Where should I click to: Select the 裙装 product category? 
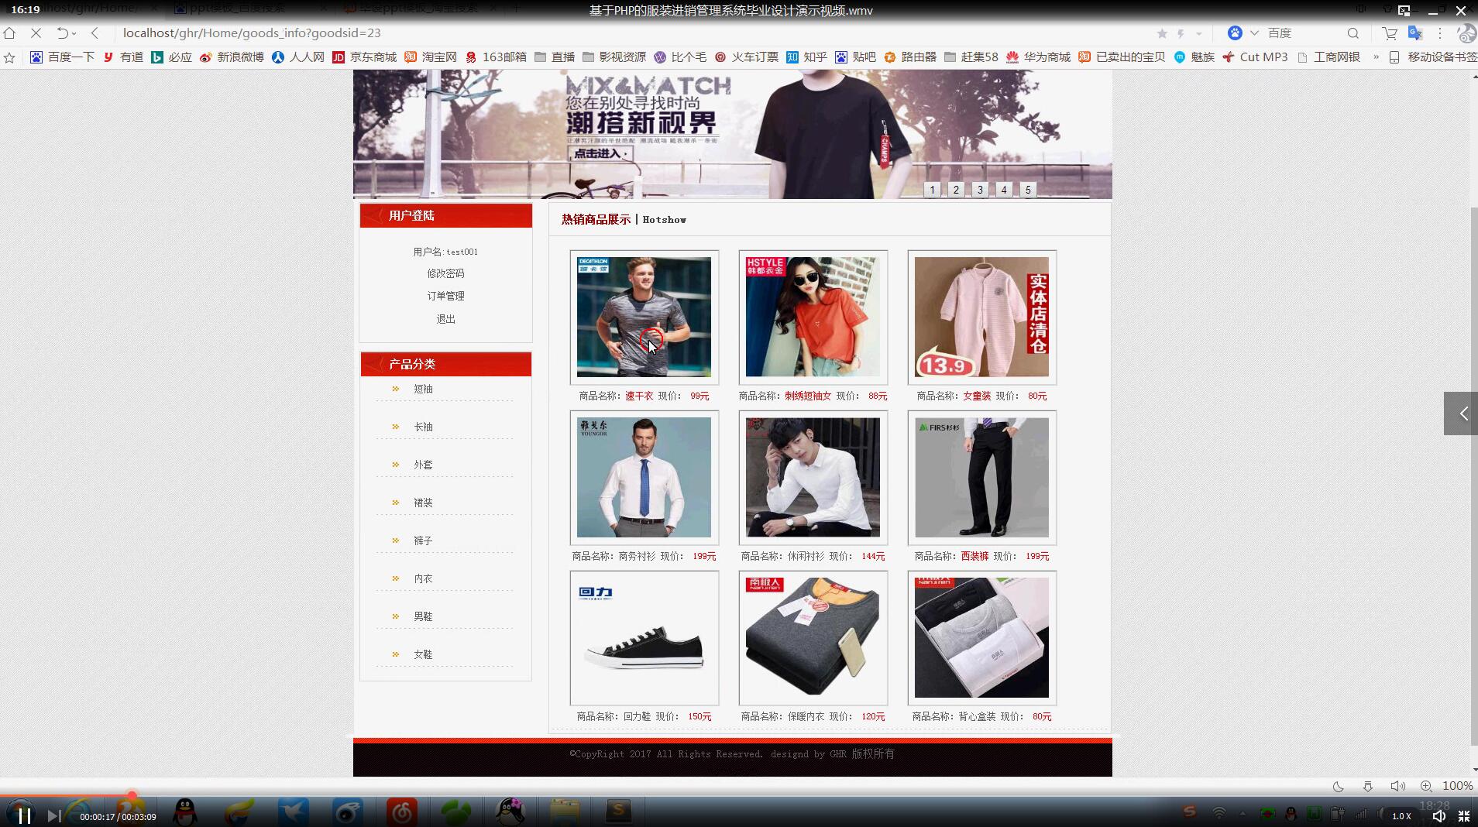pyautogui.click(x=423, y=503)
